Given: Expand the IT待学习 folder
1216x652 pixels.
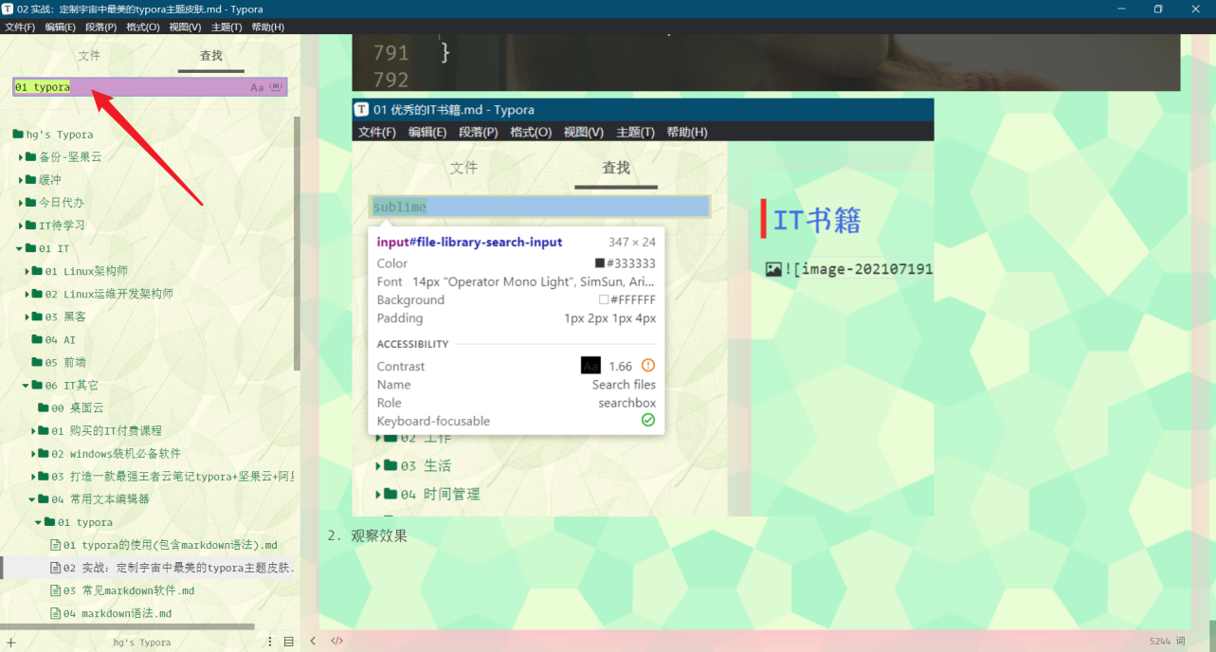Looking at the screenshot, I should pos(21,225).
